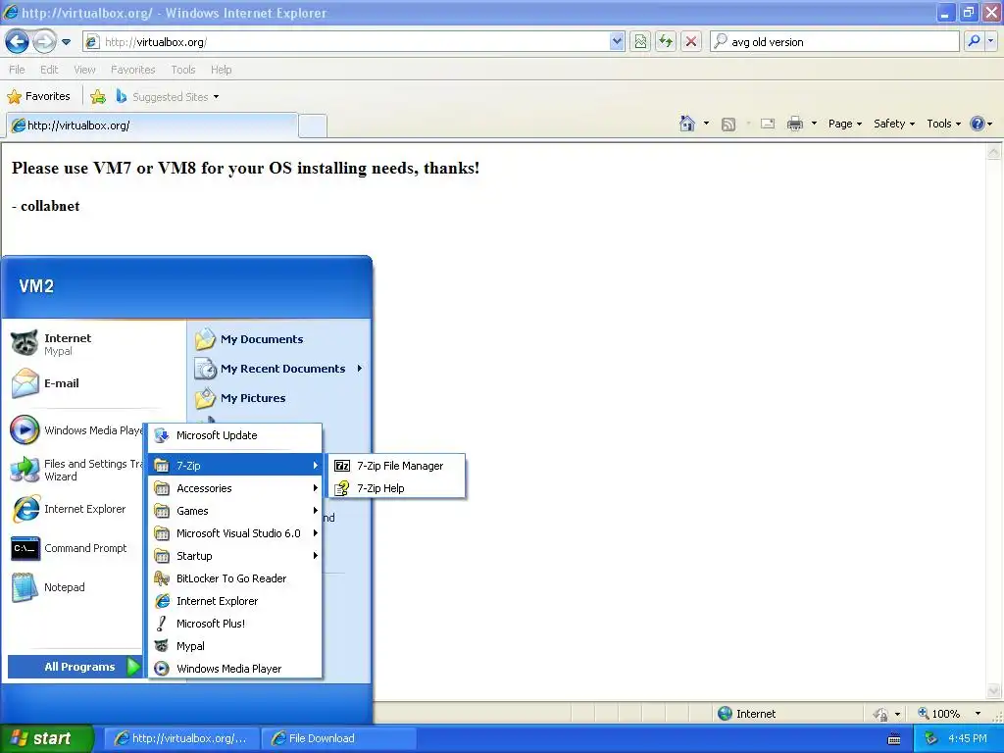Expand Accessories submenu

coord(235,488)
